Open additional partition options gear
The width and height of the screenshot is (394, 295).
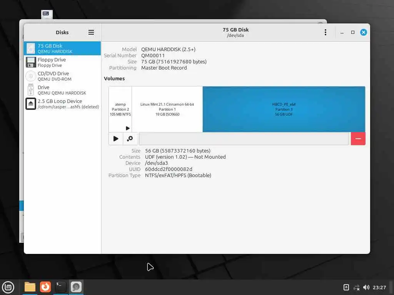click(130, 139)
